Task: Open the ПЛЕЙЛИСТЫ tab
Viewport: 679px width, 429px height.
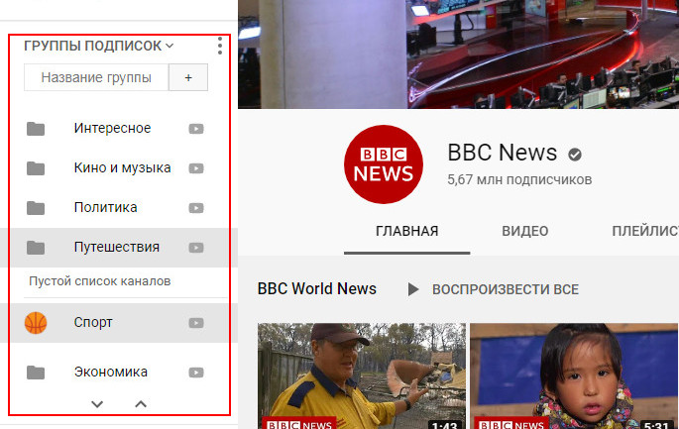Action: [645, 232]
